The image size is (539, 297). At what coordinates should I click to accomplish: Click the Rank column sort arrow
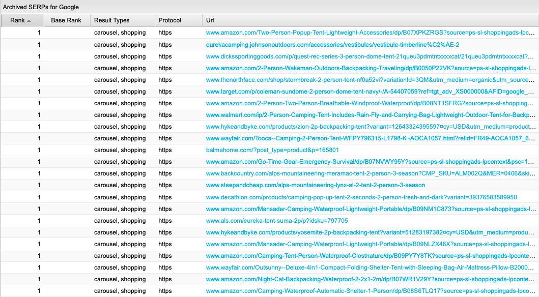tap(29, 21)
